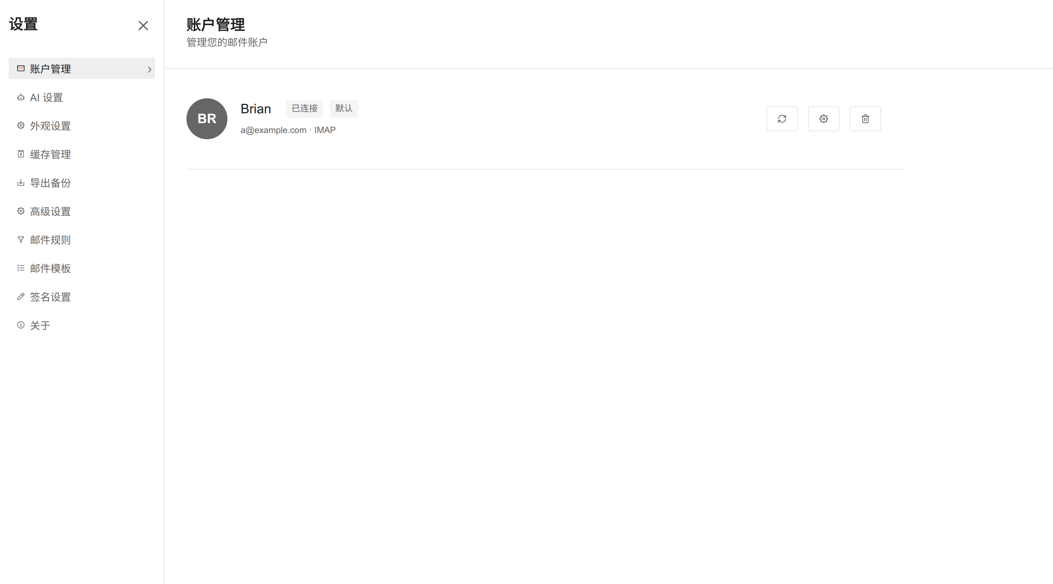Image resolution: width=1053 pixels, height=584 pixels.
Task: Click the 默认 badge
Action: pos(344,108)
